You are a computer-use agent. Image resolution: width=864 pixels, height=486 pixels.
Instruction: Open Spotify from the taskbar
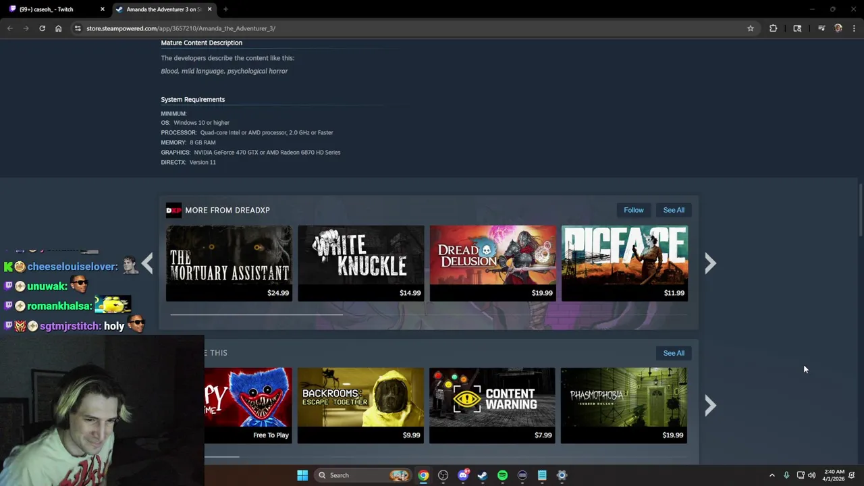502,475
